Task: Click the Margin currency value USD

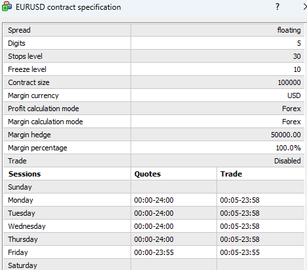Action: [294, 95]
